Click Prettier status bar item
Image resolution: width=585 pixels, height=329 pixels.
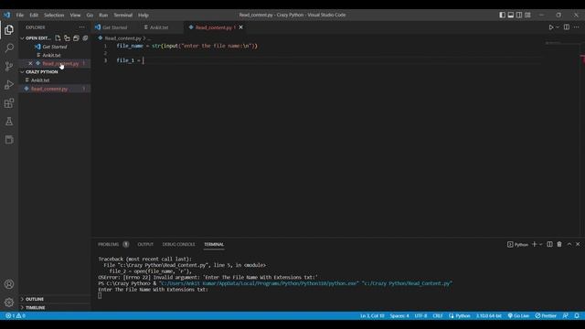tap(546, 315)
